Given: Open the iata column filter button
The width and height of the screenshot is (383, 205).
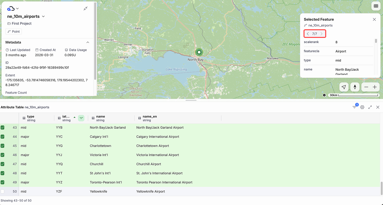Looking at the screenshot, I should coord(81,118).
